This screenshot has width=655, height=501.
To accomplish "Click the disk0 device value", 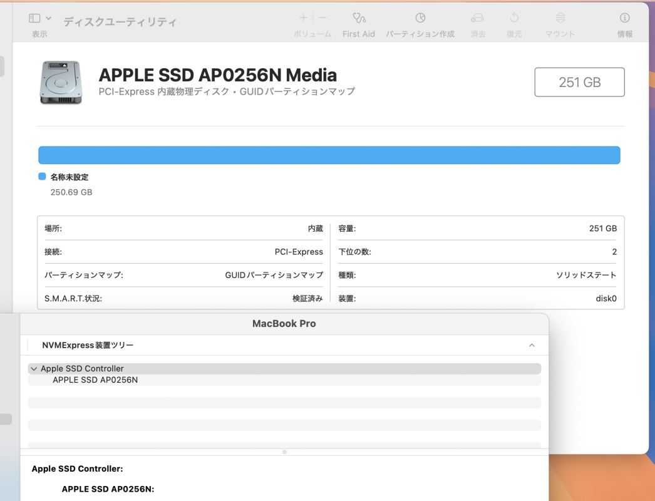I will point(606,298).
